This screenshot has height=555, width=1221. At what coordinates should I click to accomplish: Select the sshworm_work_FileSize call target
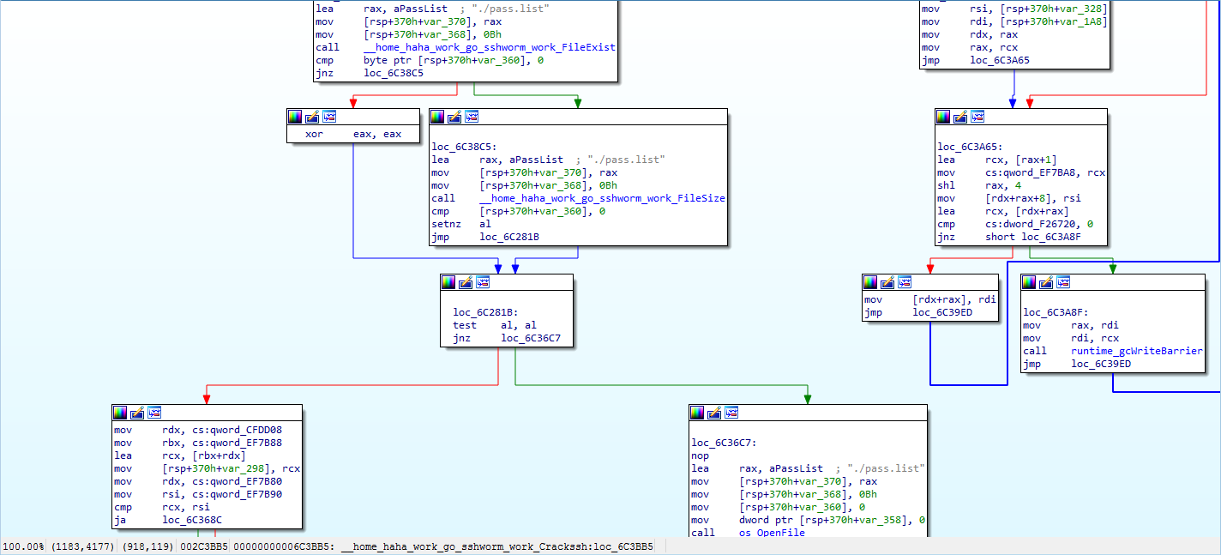point(602,198)
